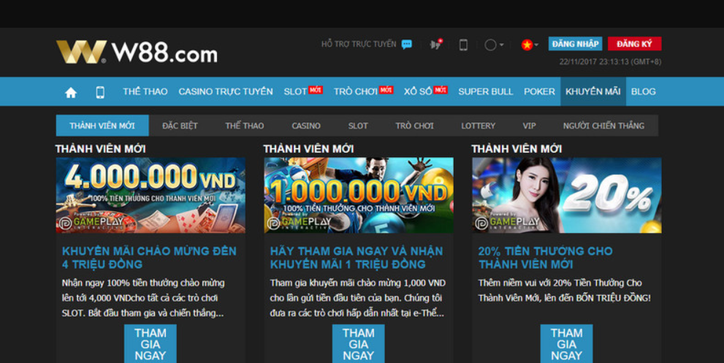Click the circle icon in top header

click(489, 45)
